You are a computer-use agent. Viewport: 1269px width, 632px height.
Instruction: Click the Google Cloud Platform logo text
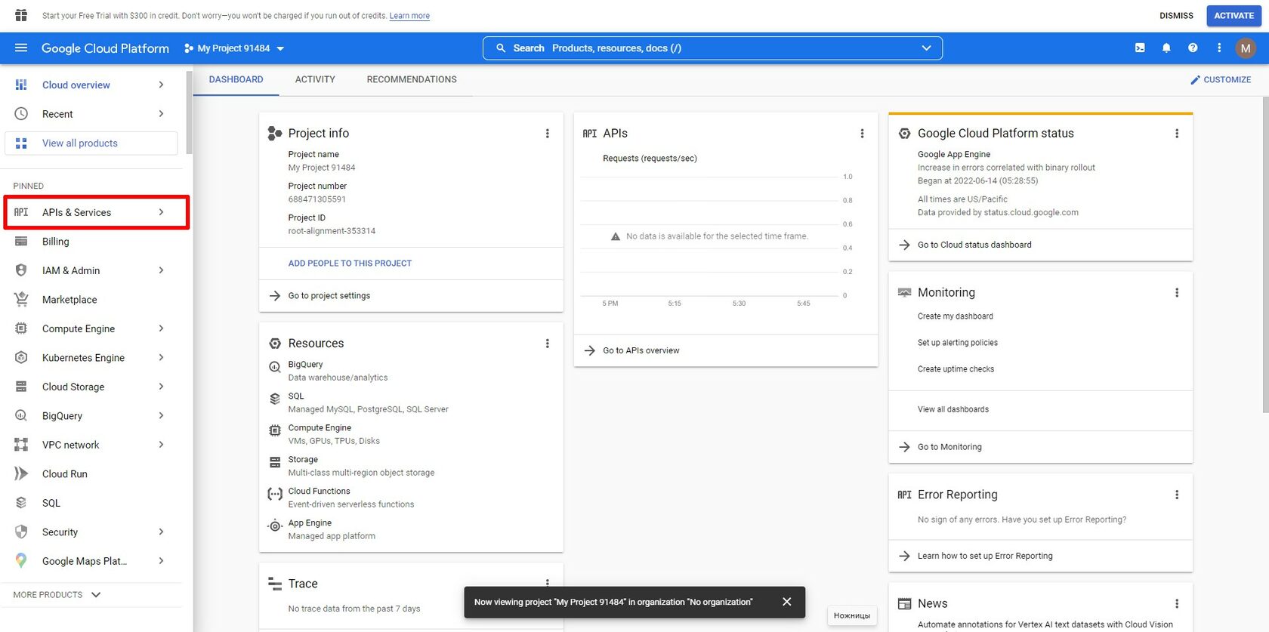[105, 48]
